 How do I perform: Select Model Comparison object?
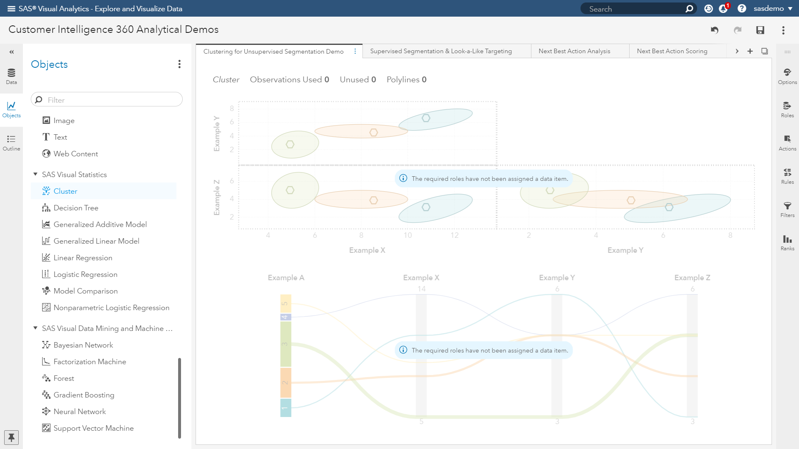tap(85, 291)
